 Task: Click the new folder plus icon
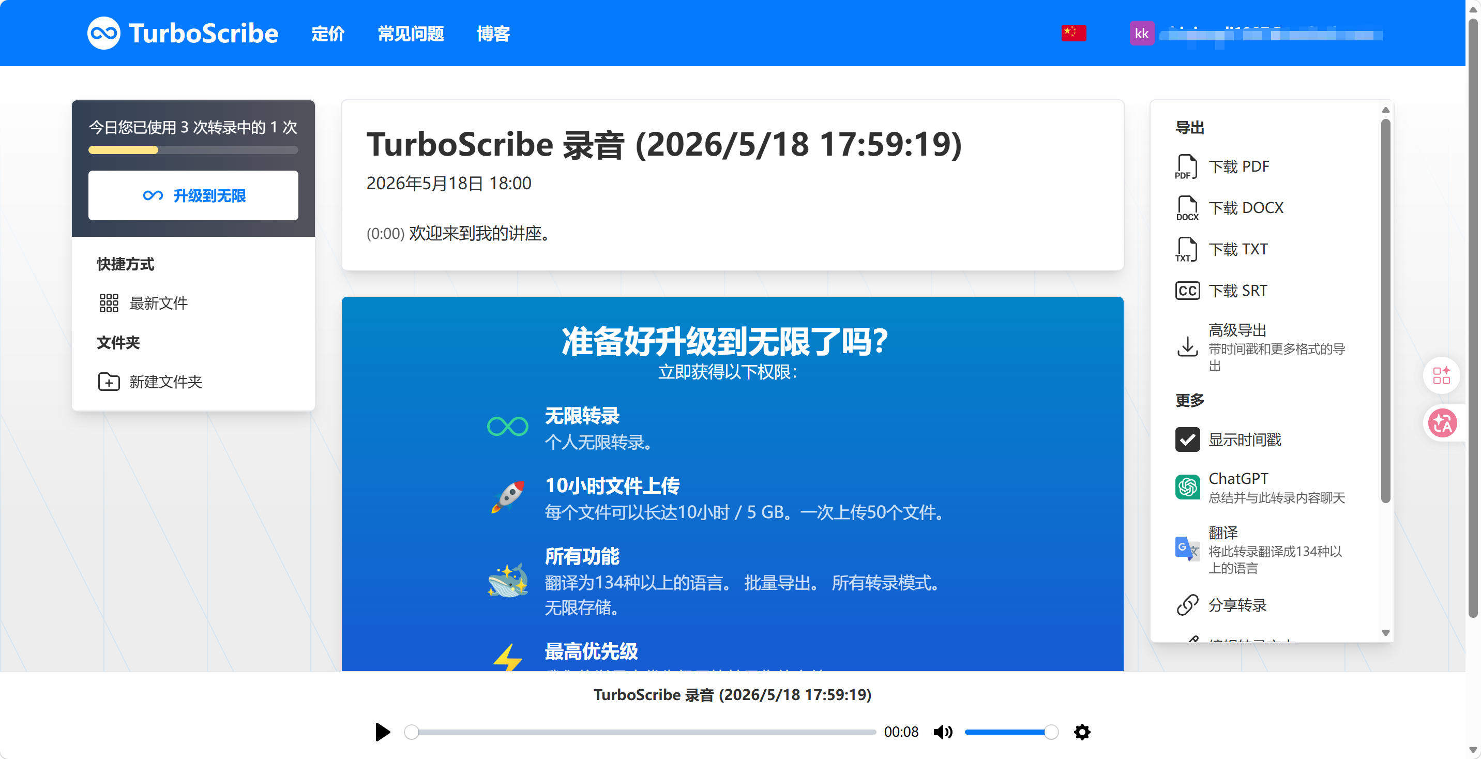click(109, 381)
